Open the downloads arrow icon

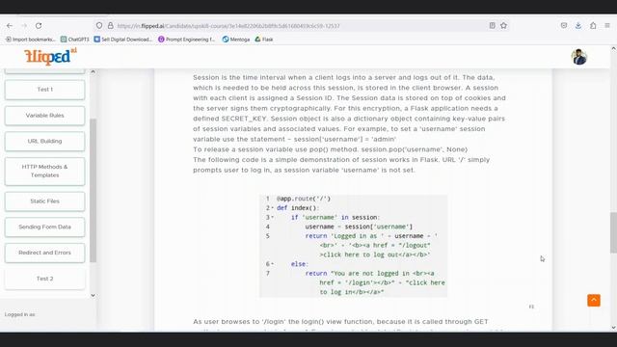(578, 26)
